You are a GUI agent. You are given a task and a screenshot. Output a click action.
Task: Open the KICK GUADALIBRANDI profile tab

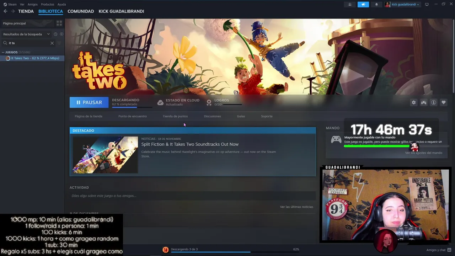coord(121,11)
